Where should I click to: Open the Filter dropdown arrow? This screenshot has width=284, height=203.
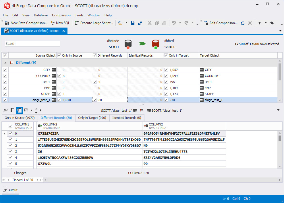[x=266, y=23]
